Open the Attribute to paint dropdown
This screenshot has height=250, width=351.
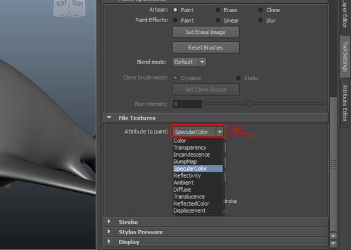pyautogui.click(x=198, y=132)
